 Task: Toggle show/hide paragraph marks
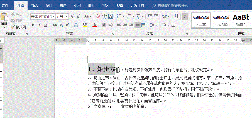(x=185, y=16)
